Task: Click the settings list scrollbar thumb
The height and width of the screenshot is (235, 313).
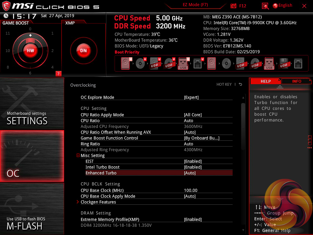Action: click(x=243, y=126)
